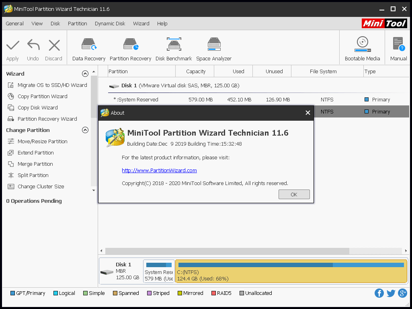
Task: Start Migrate OS to SSD/HD Wizard
Action: (x=47, y=85)
